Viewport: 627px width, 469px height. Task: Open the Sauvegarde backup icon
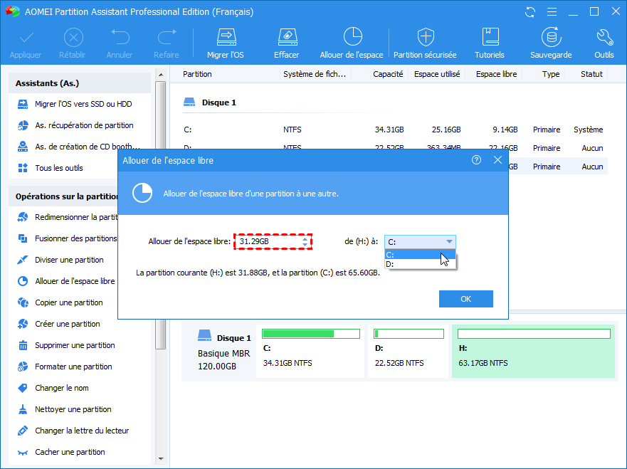(x=551, y=37)
